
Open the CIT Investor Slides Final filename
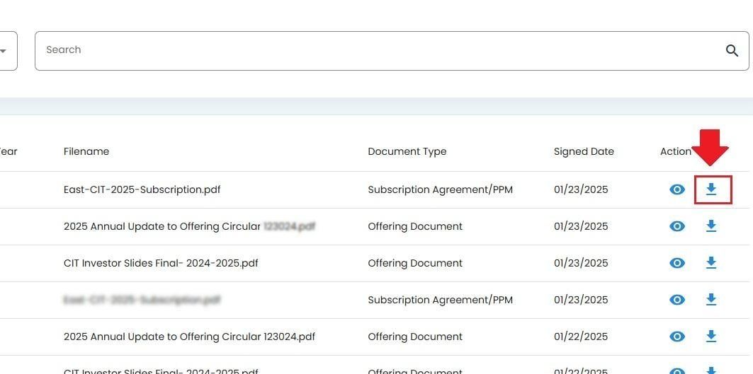pyautogui.click(x=161, y=263)
